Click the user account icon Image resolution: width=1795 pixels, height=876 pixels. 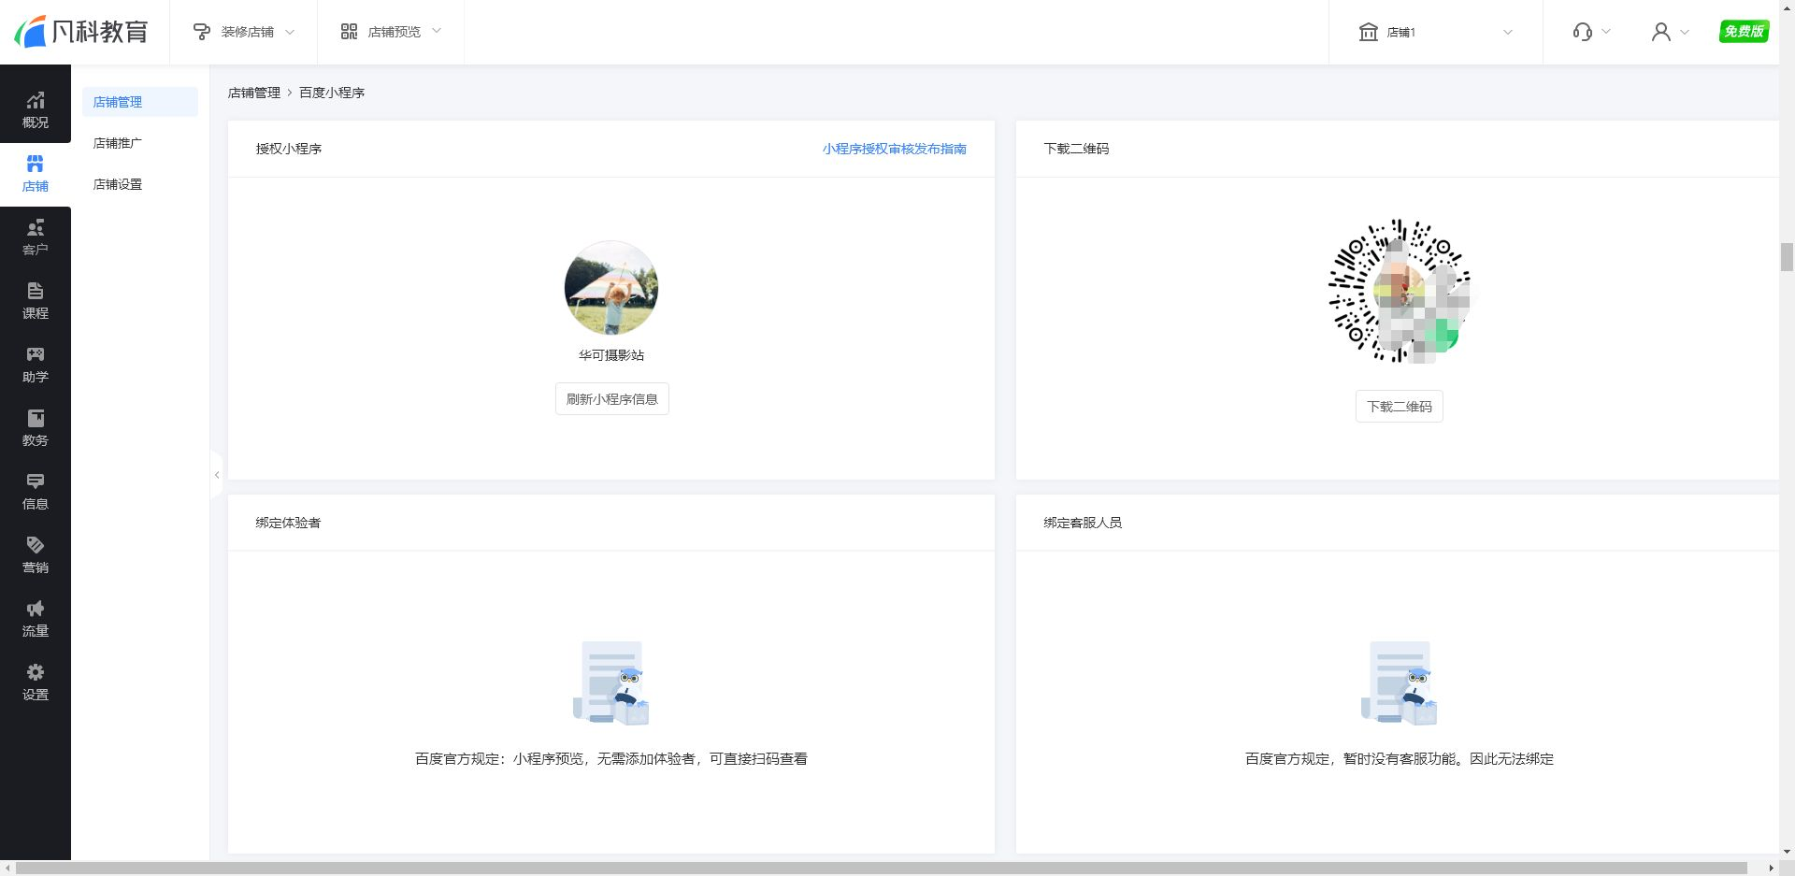[1661, 32]
